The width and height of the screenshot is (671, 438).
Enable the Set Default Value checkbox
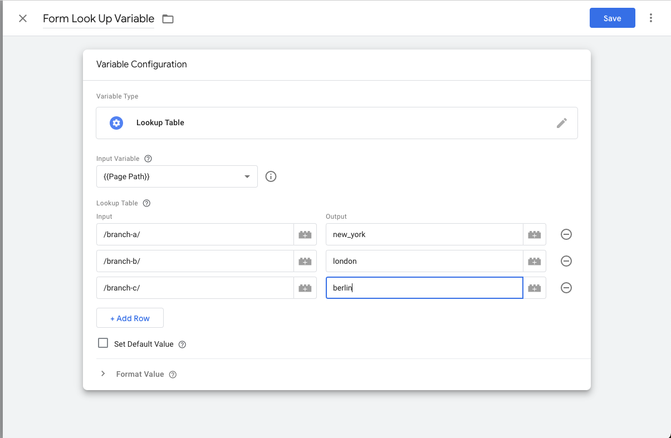click(x=103, y=343)
